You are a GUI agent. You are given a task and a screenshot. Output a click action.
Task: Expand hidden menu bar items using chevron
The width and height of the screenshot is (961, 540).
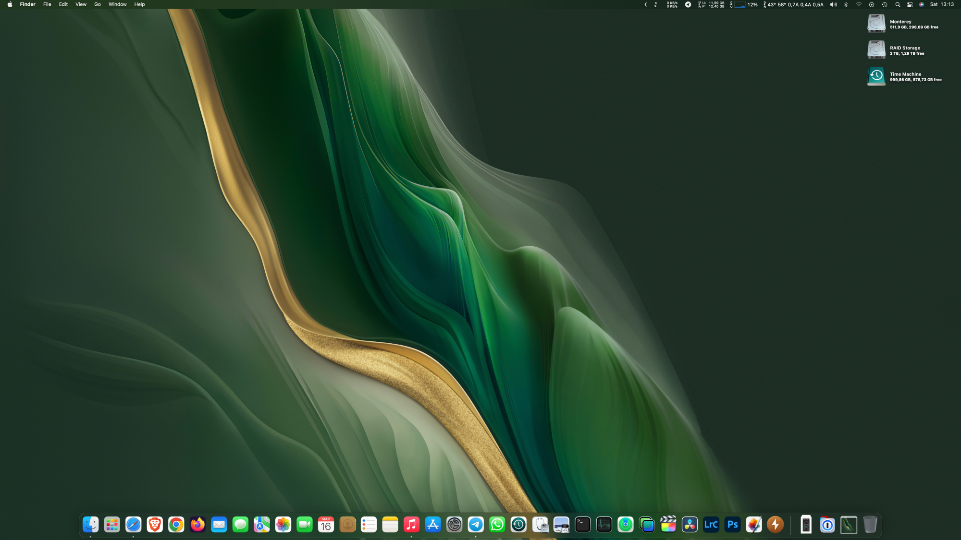[x=646, y=4]
